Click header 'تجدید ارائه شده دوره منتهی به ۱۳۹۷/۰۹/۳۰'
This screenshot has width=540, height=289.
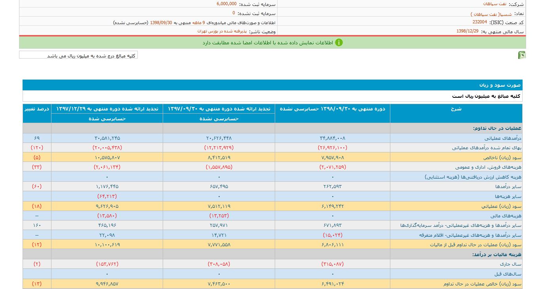219,108
